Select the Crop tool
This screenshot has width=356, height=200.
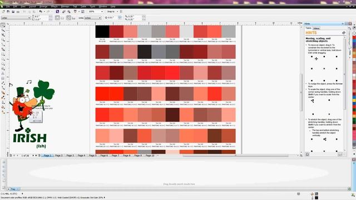point(3,35)
